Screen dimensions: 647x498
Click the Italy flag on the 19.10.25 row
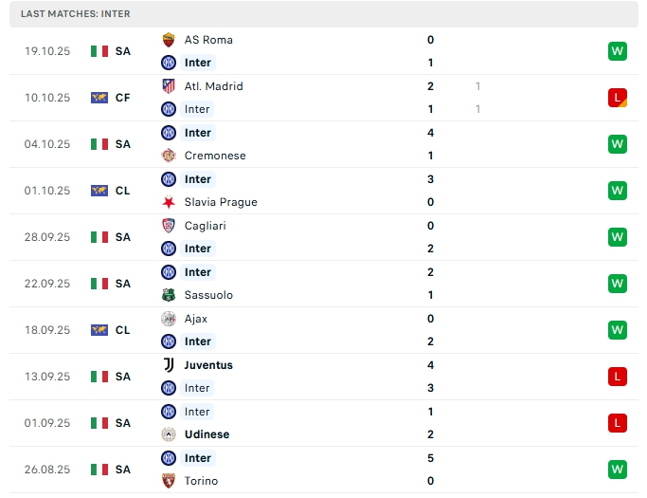(99, 51)
